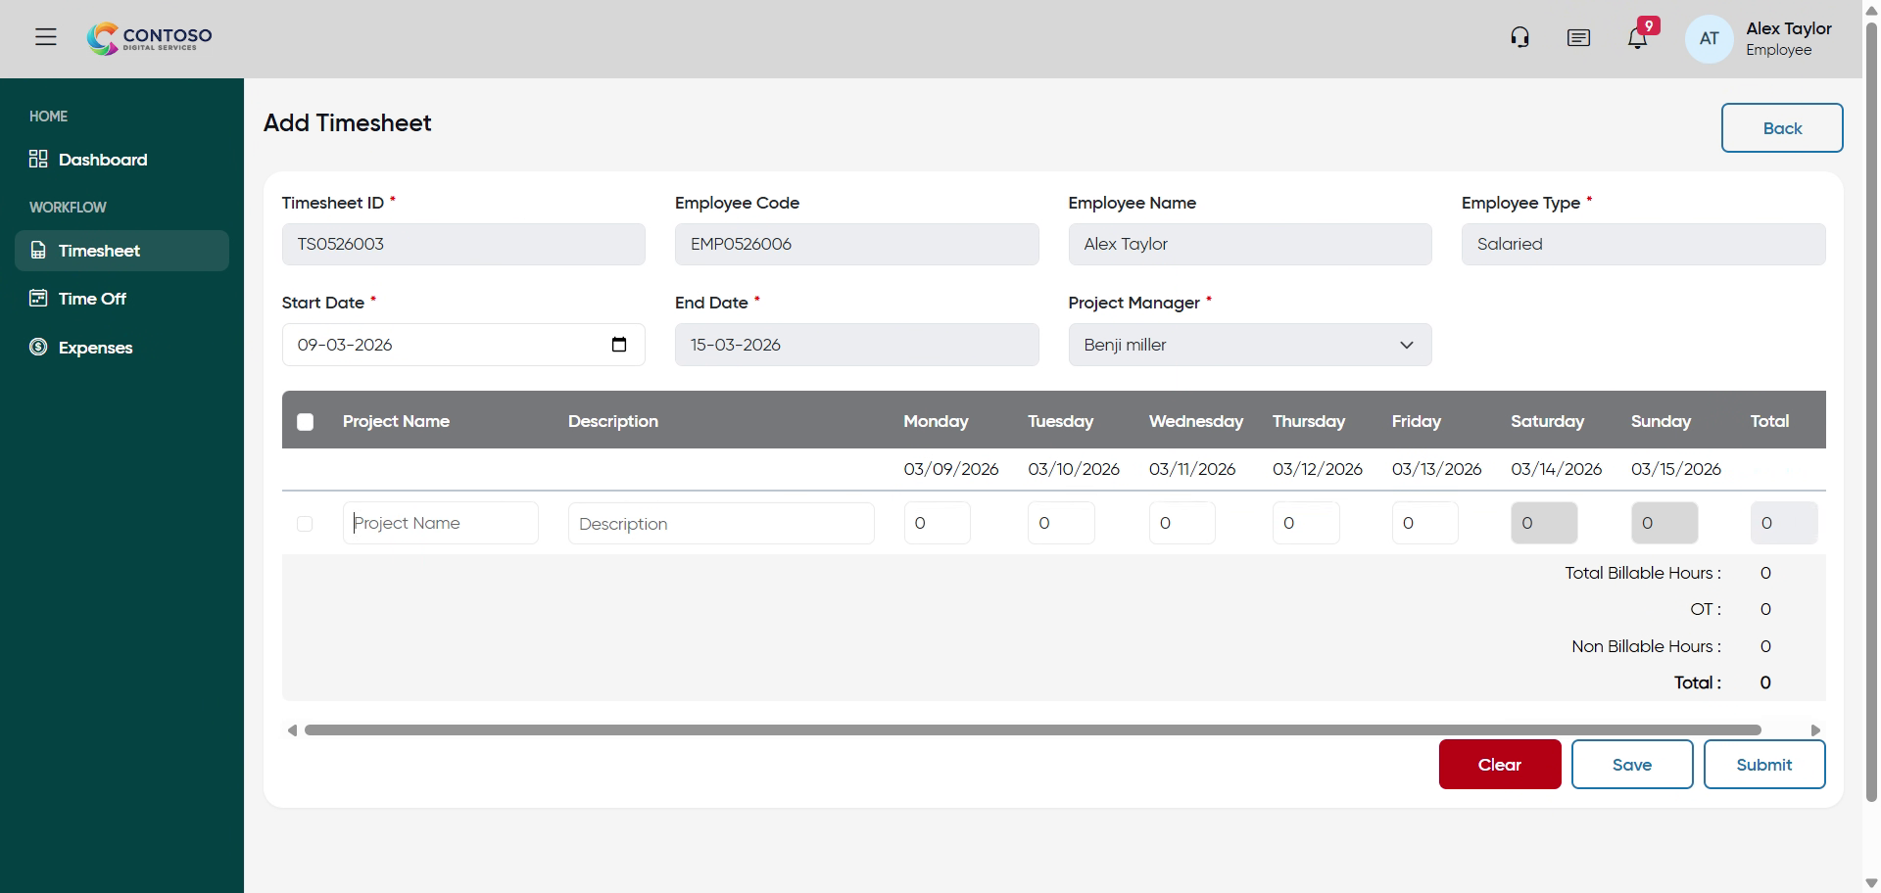The height and width of the screenshot is (893, 1881).
Task: Open notifications bell showing 9 alerts
Action: coord(1637,39)
